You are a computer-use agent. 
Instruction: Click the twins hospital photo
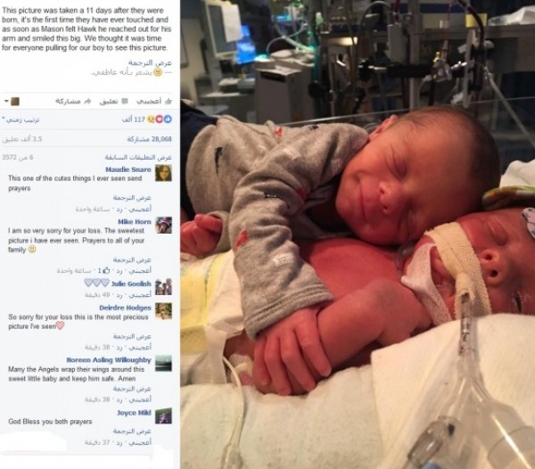click(358, 234)
